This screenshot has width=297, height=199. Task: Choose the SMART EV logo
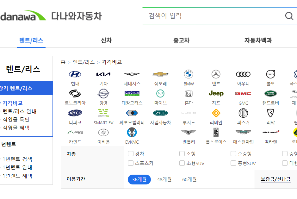[x=103, y=113]
